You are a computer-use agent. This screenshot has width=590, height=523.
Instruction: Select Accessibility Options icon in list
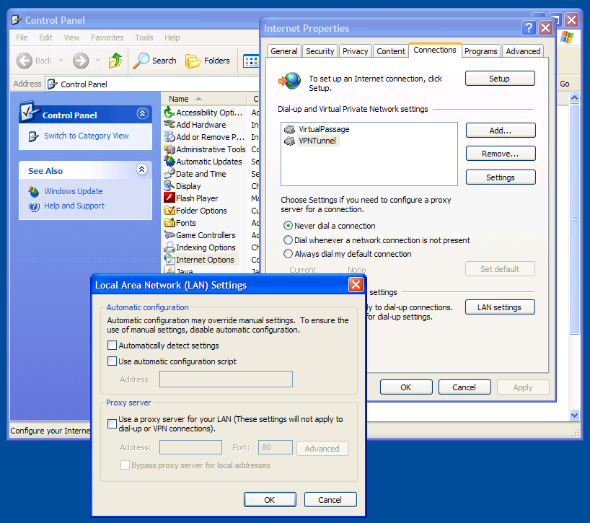tap(169, 112)
